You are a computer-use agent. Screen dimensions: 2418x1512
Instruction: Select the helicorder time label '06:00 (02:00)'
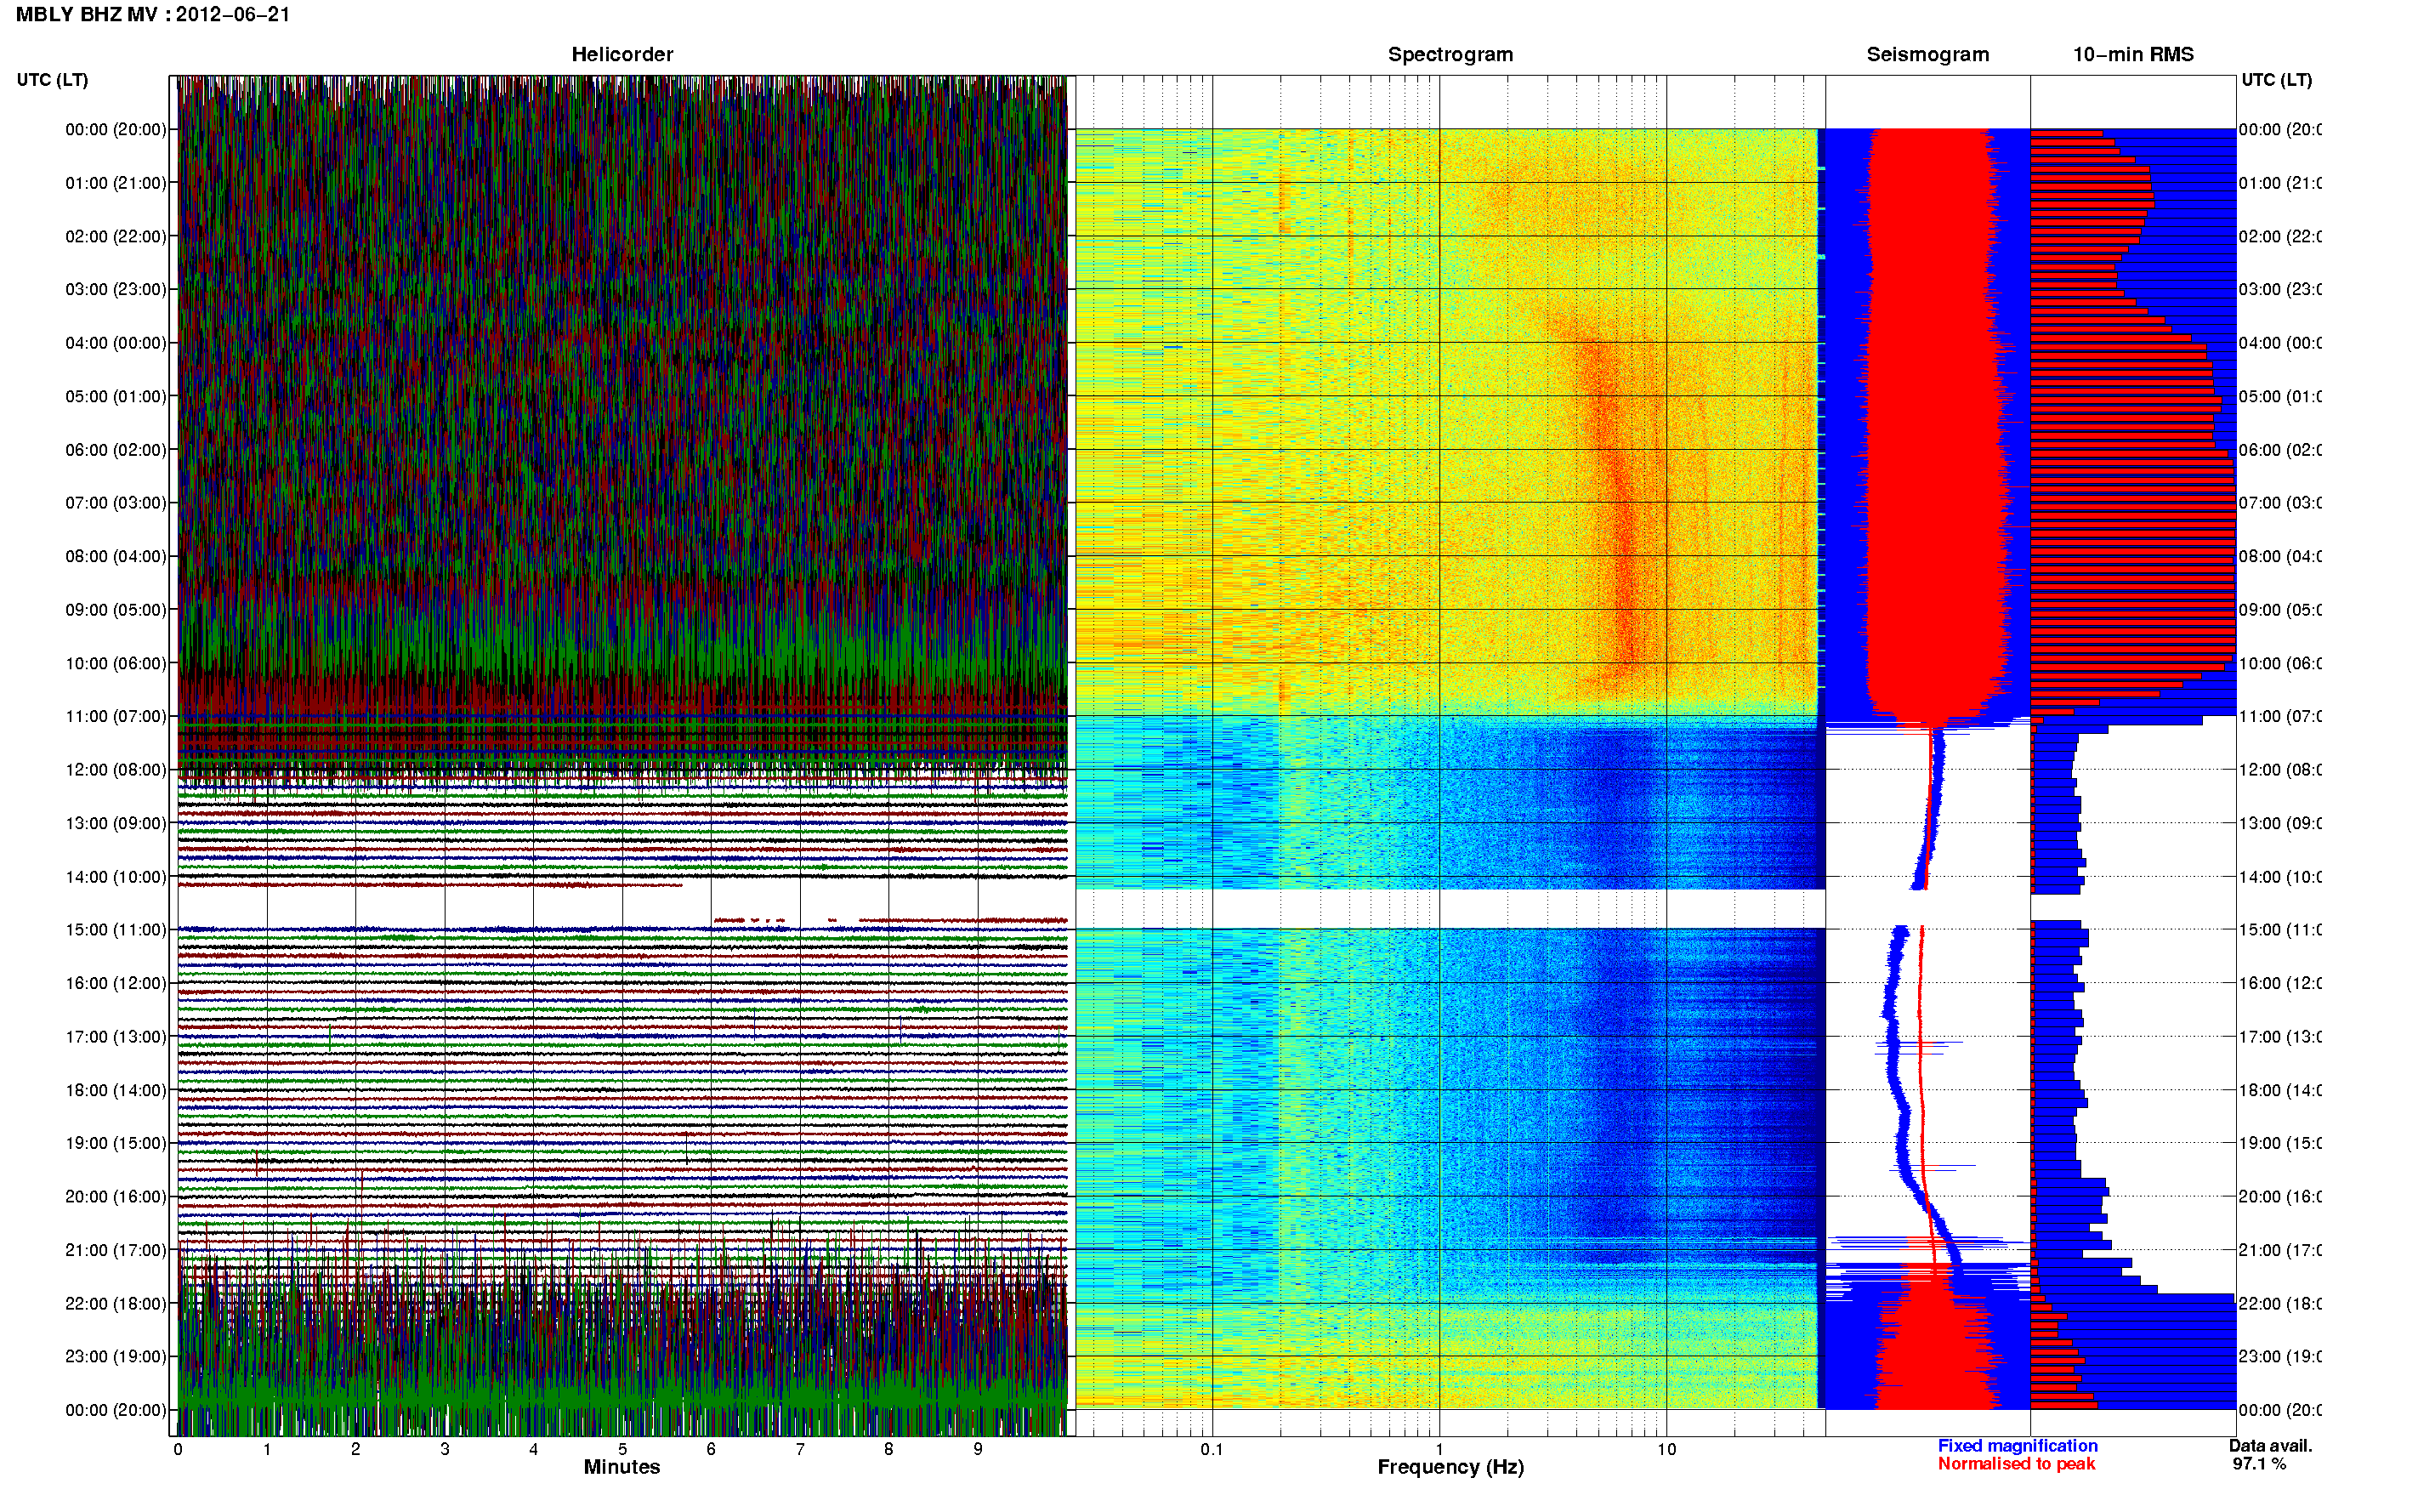coord(116,450)
